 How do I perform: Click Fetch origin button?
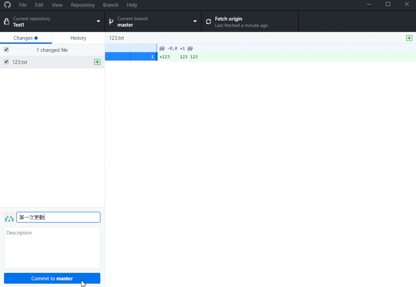point(250,22)
